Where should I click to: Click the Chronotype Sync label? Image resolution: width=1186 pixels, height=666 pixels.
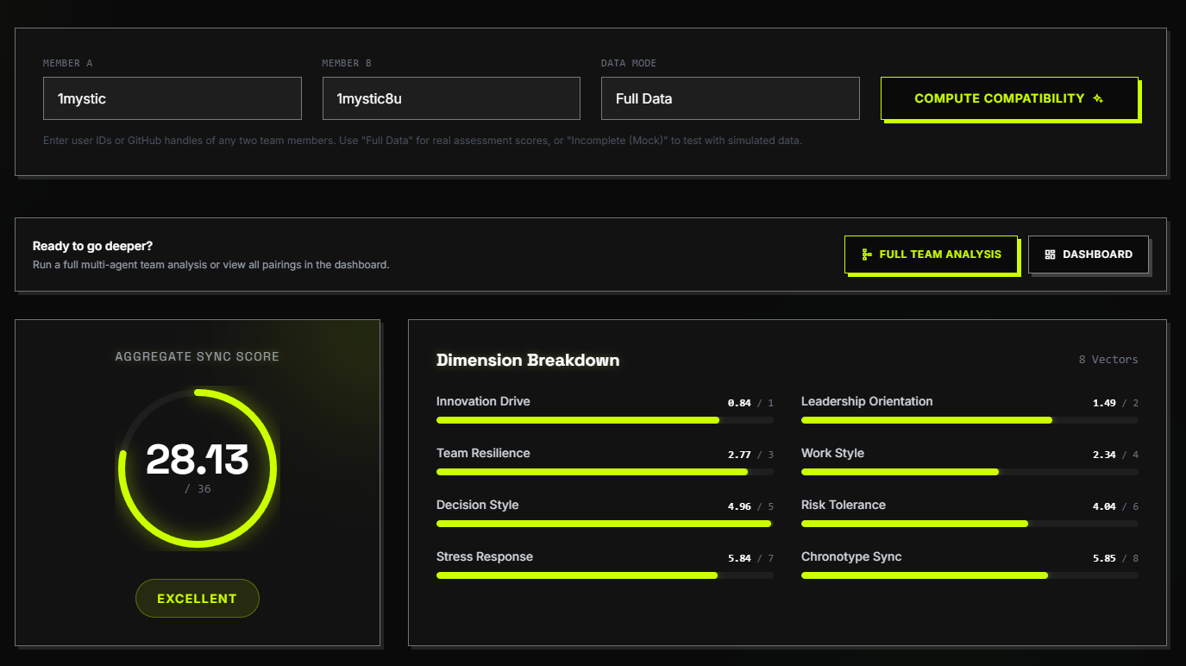tap(851, 556)
